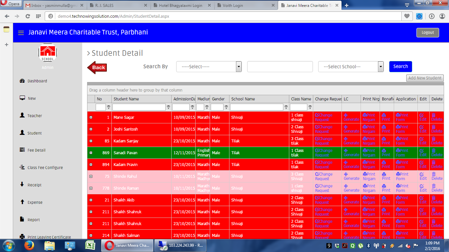This screenshot has height=252, width=449.
Task: Go to Dashboard in the sidebar
Action: point(37,81)
